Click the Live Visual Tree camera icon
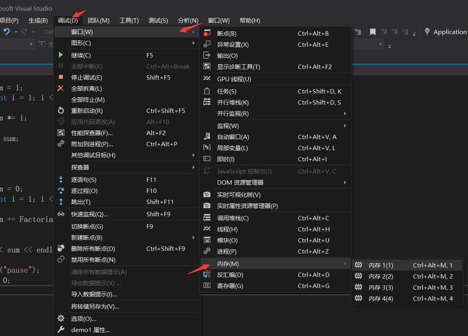Viewport: 468px width, 336px height. (207, 195)
